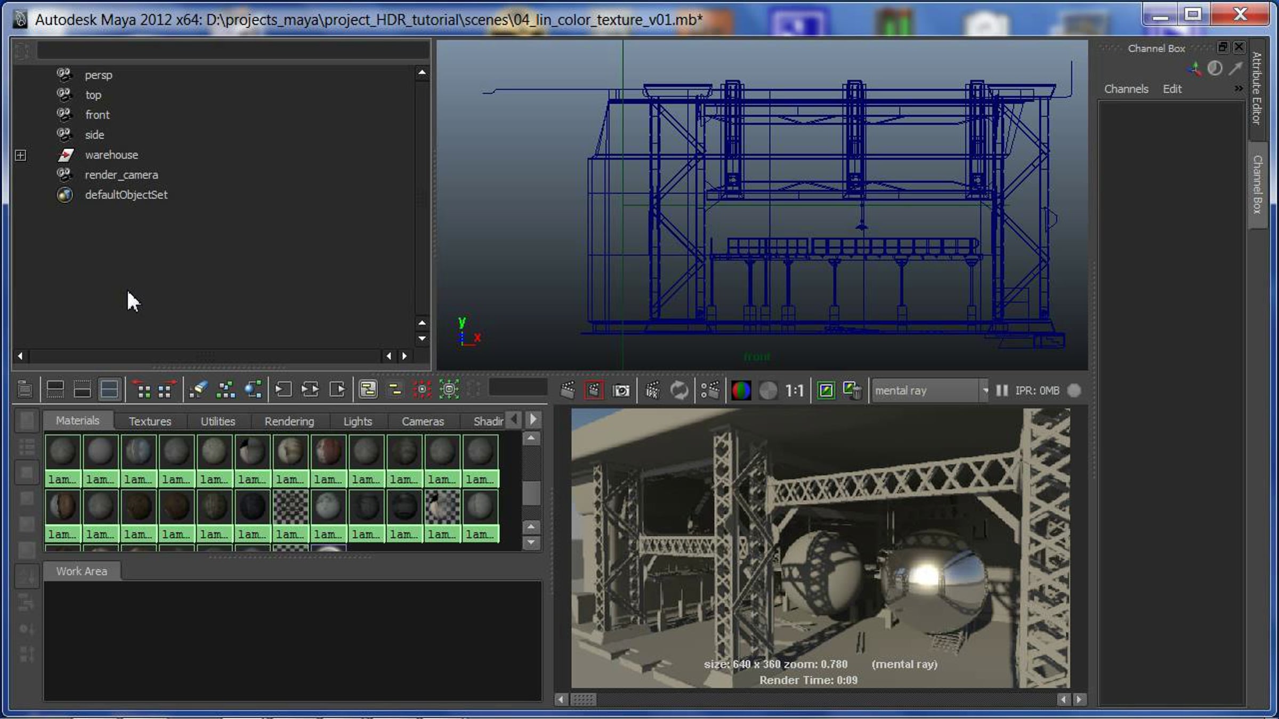Screen dimensions: 1279x719
Task: Click the 1:1 real size button
Action: [x=794, y=390]
